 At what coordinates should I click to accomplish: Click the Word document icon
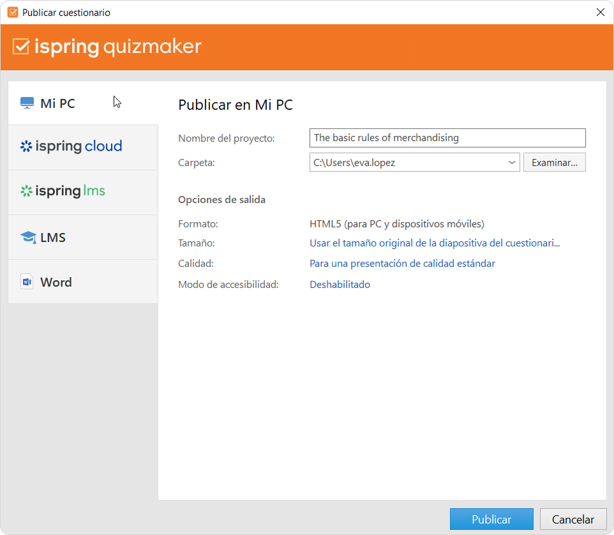pyautogui.click(x=27, y=282)
